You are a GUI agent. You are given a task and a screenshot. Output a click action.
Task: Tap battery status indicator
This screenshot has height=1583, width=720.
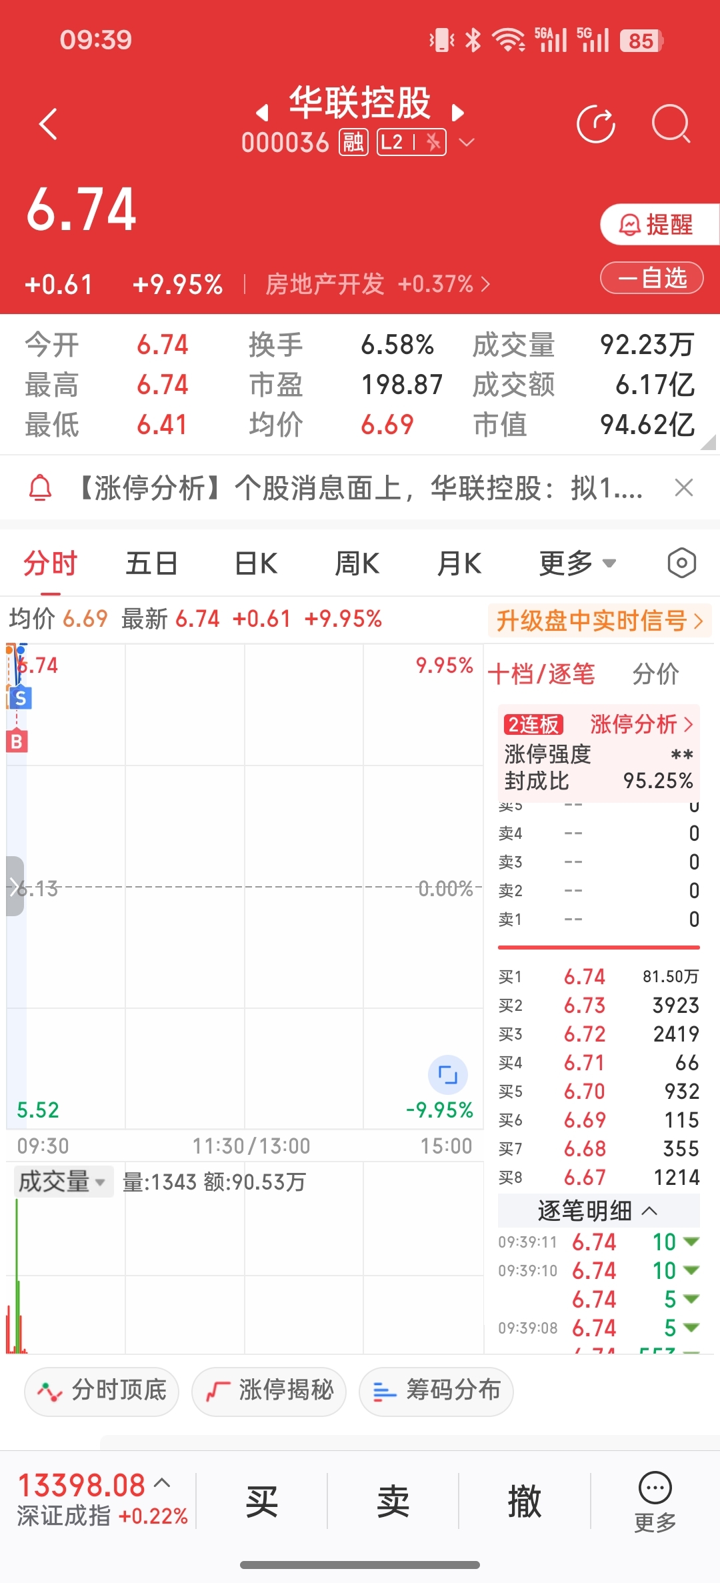[x=642, y=41]
